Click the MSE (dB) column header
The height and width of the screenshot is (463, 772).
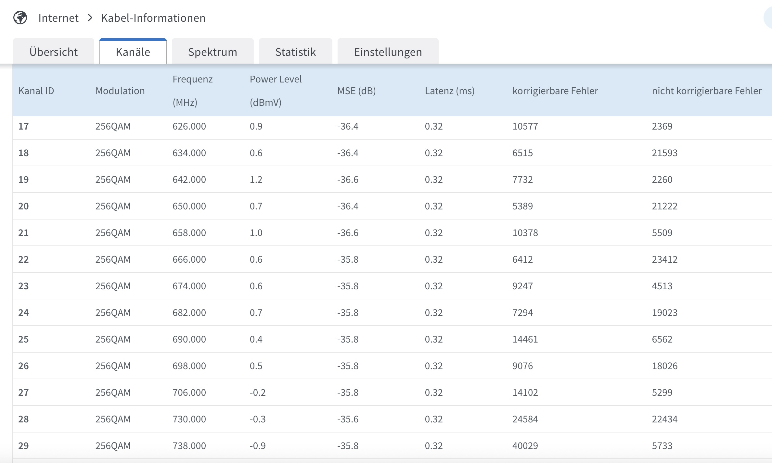click(356, 91)
